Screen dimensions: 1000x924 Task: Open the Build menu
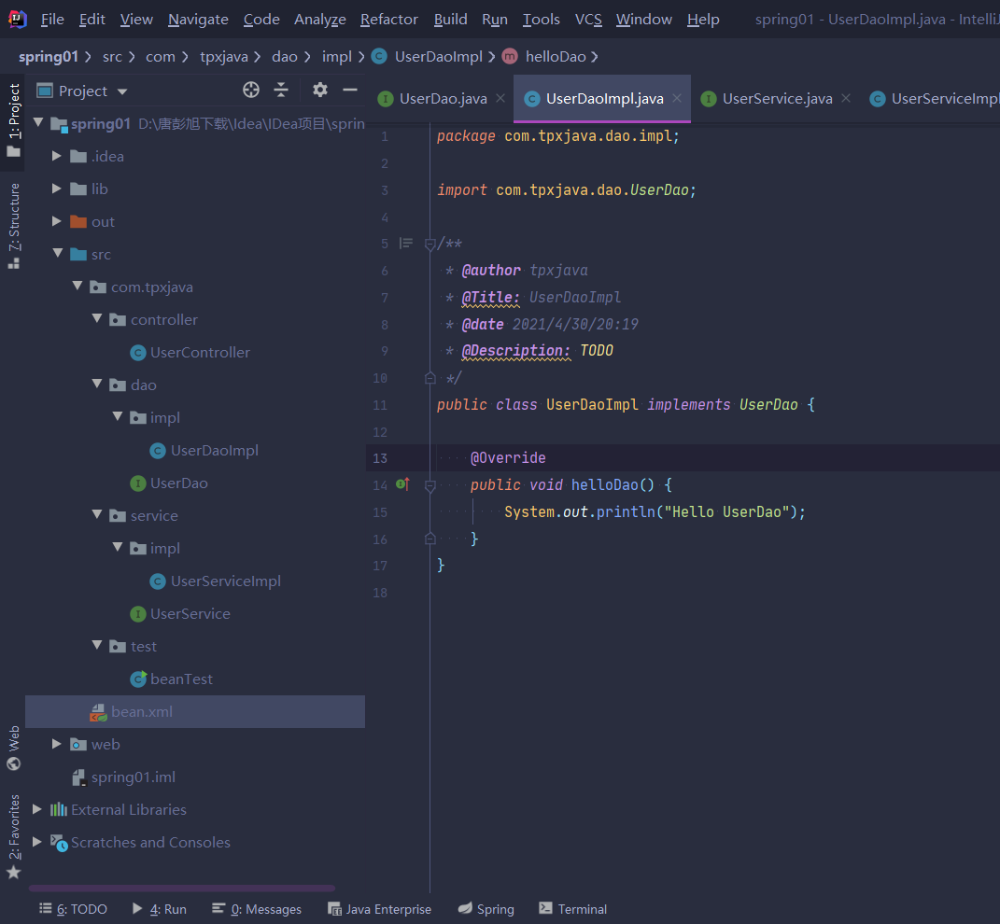click(x=450, y=20)
